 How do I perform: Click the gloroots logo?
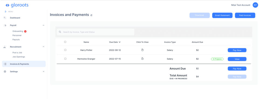pyautogui.click(x=17, y=5)
